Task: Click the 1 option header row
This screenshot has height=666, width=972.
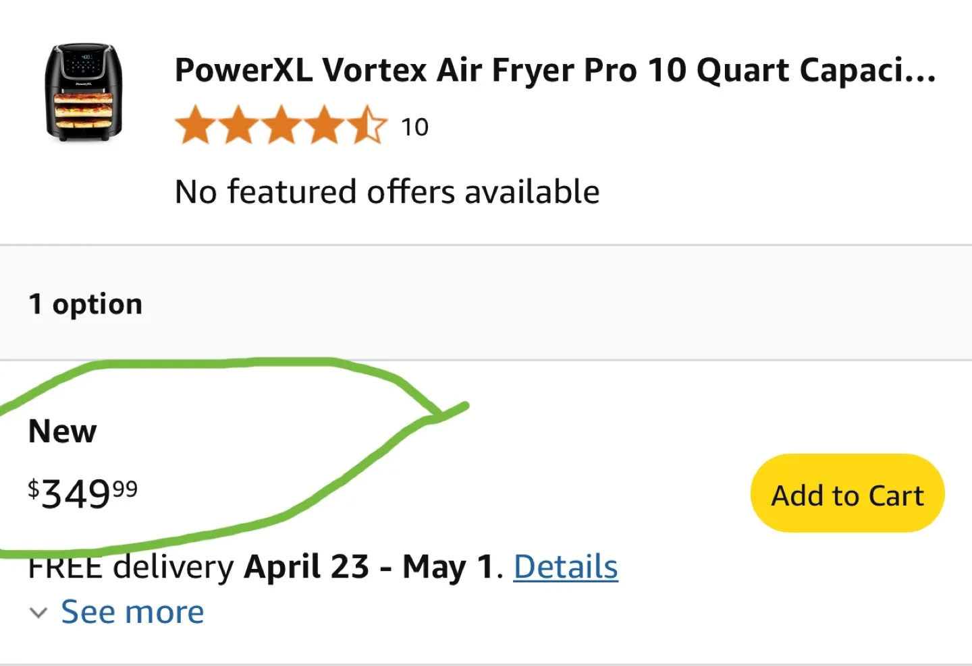Action: point(85,303)
